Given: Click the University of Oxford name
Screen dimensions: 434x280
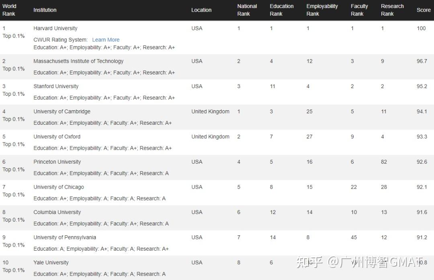Looking at the screenshot, I should coord(57,137).
